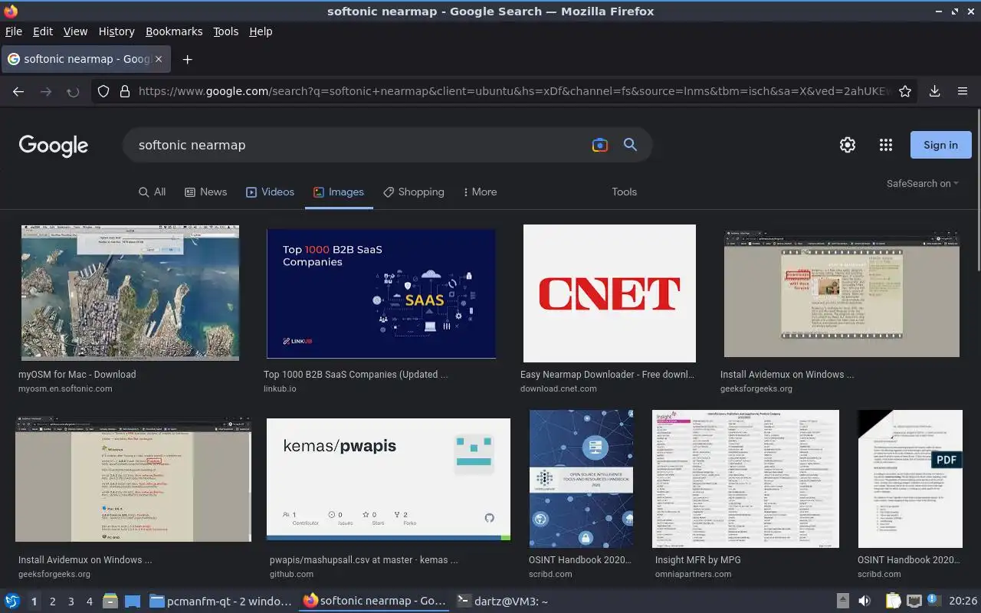Select workspace 1 in pager
Screen dimensions: 981x613
(34, 602)
